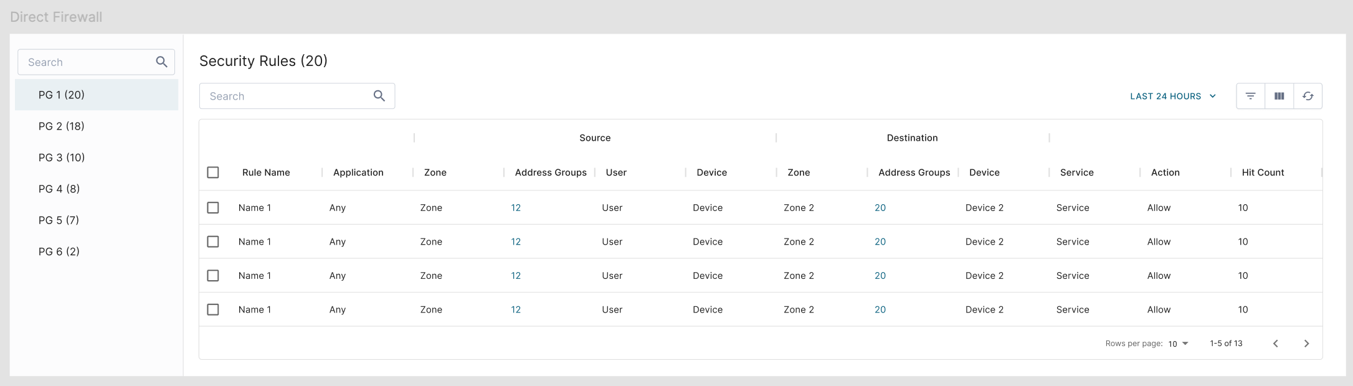Click the sidebar Search input field
Screen dimensions: 1353x386
click(x=87, y=62)
